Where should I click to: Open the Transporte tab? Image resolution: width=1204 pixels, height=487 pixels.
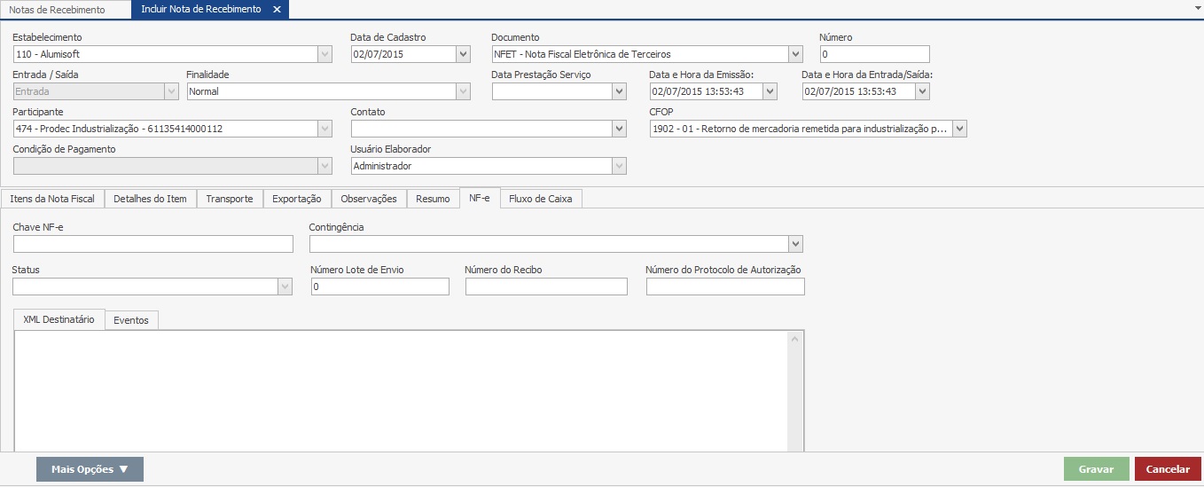point(230,199)
